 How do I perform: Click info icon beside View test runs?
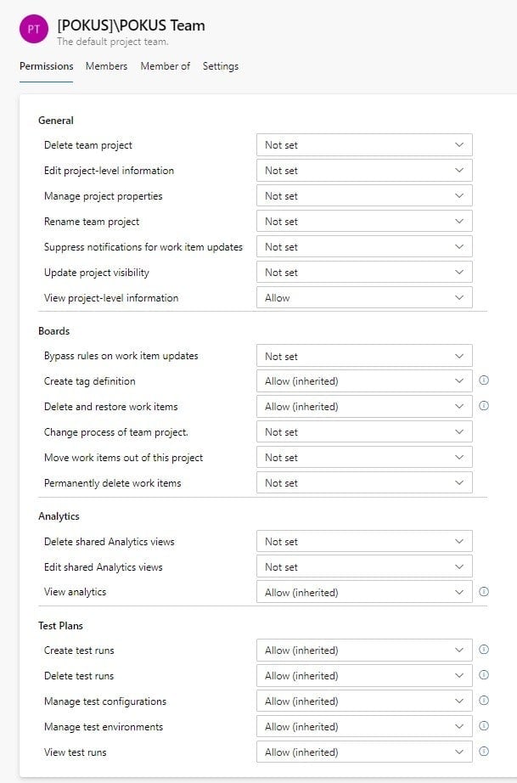point(484,752)
